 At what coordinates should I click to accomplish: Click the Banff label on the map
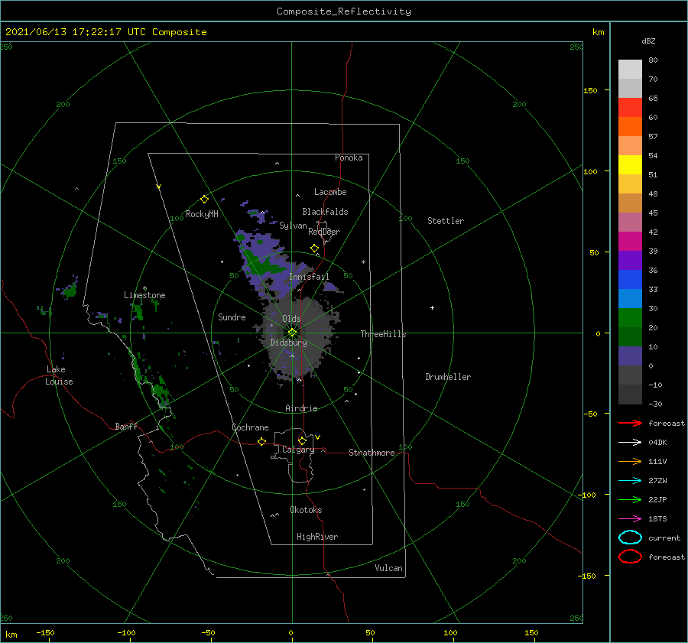(x=126, y=426)
